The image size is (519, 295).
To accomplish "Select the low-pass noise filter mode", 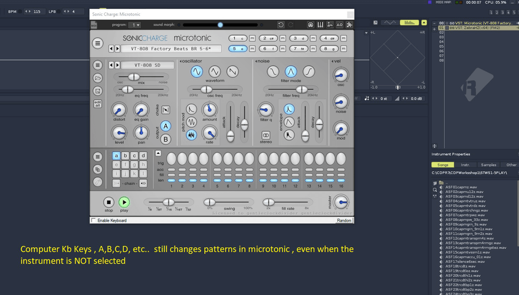I will (x=273, y=71).
